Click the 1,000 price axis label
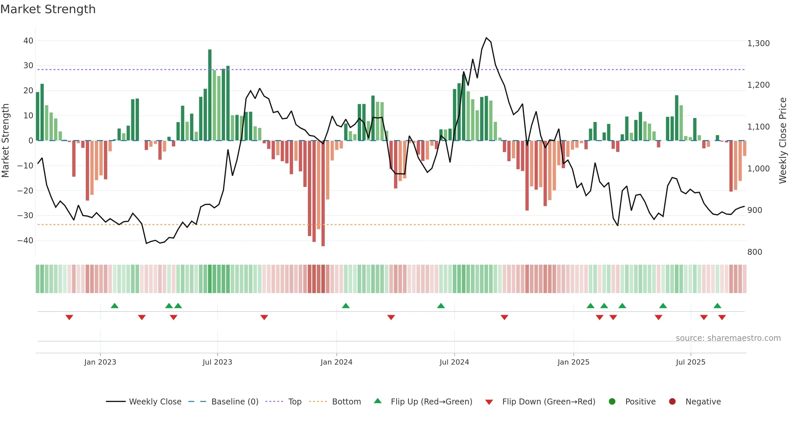This screenshot has height=445, width=792. pos(758,168)
